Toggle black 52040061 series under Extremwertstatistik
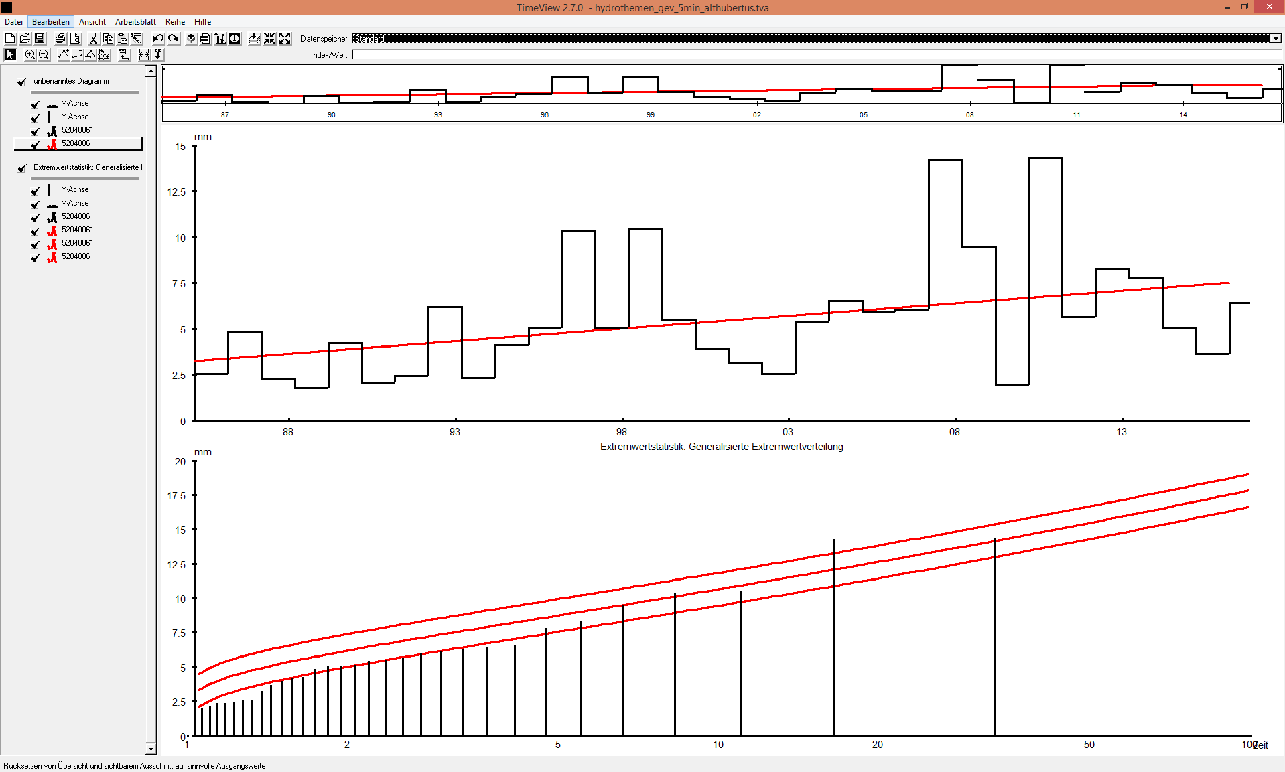The width and height of the screenshot is (1285, 772). pyautogui.click(x=36, y=217)
